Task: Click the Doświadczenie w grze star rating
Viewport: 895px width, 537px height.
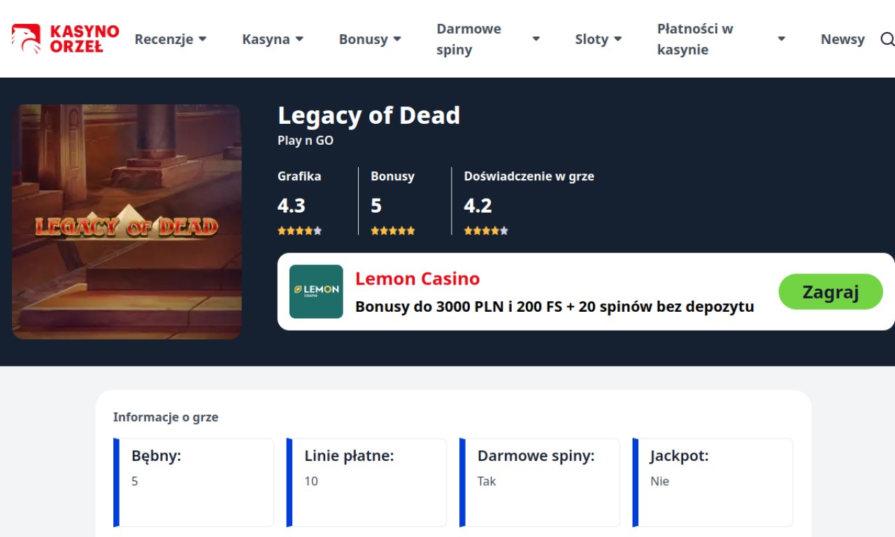Action: (486, 231)
